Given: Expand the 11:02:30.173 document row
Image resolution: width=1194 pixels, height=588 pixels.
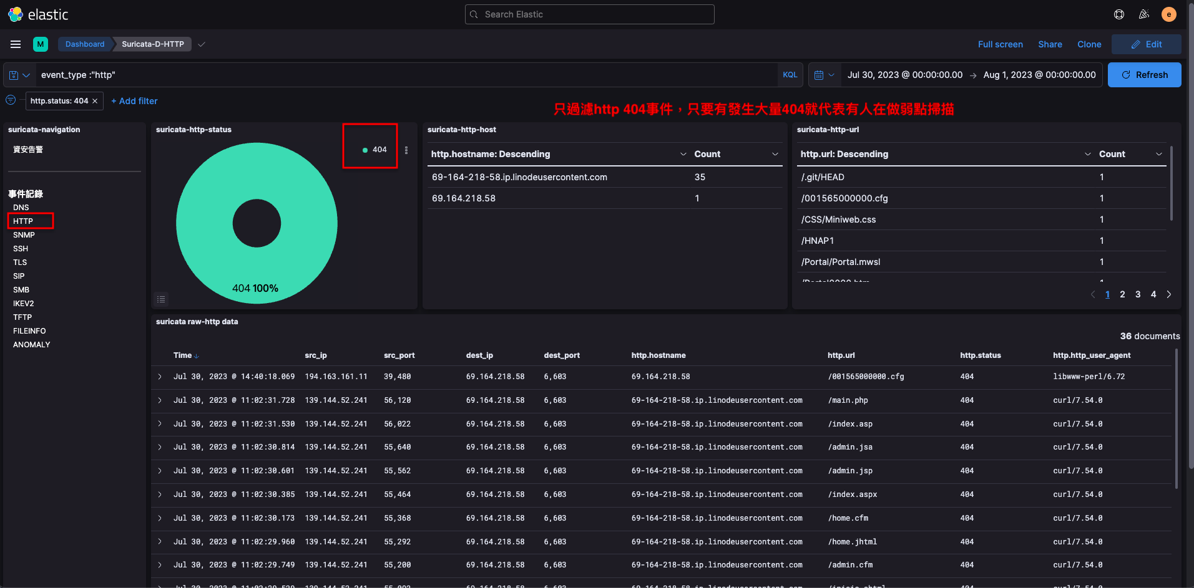Looking at the screenshot, I should click(160, 518).
